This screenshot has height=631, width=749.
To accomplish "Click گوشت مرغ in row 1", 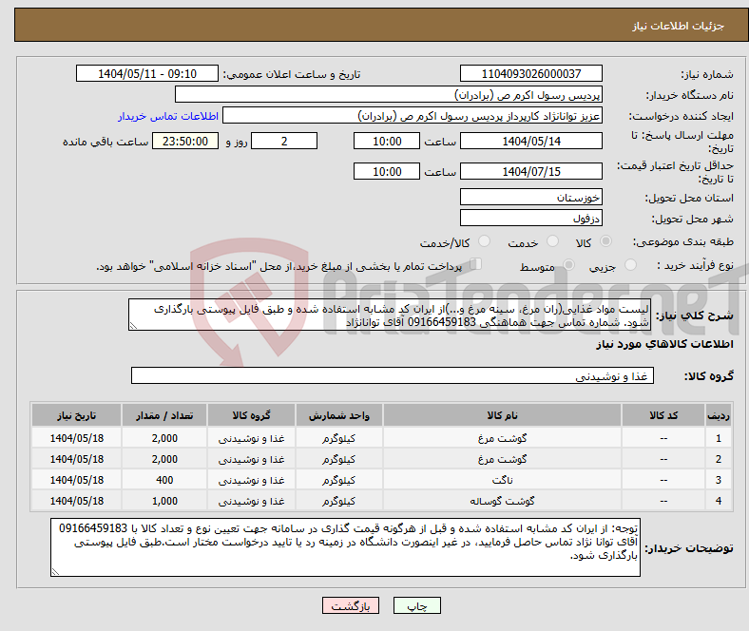I will pos(502,438).
